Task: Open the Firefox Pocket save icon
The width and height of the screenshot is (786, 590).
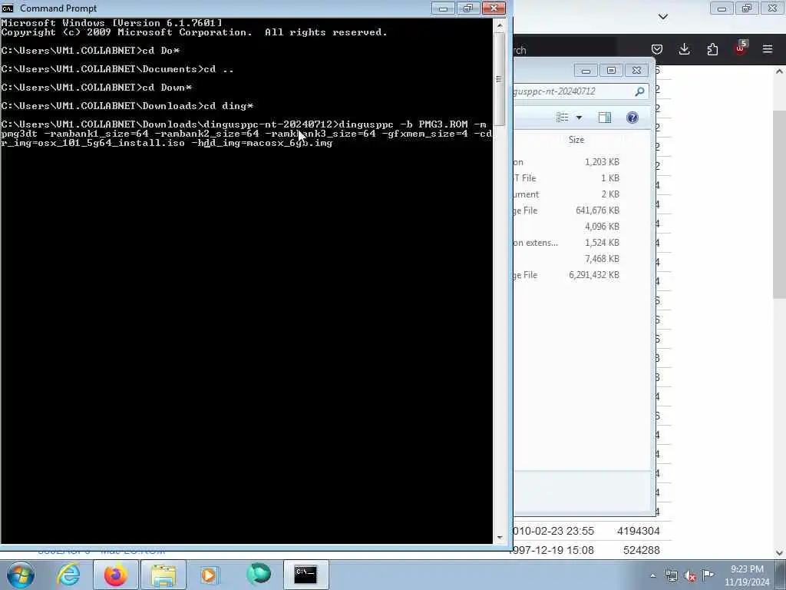Action: click(657, 49)
